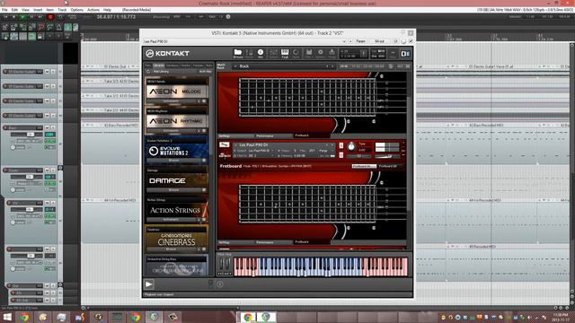The height and width of the screenshot is (323, 575).
Task: Click the Browse button under Evolve Mutations 2
Action: [173, 161]
